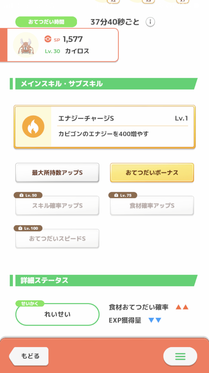Image resolution: width=209 pixels, height=373 pixels.
Task: Go back with the もどる button
Action: pyautogui.click(x=29, y=356)
